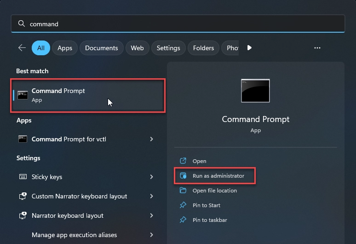Expand Custom Narrator keyboard layout chevron
Image resolution: width=356 pixels, height=244 pixels.
click(x=151, y=196)
